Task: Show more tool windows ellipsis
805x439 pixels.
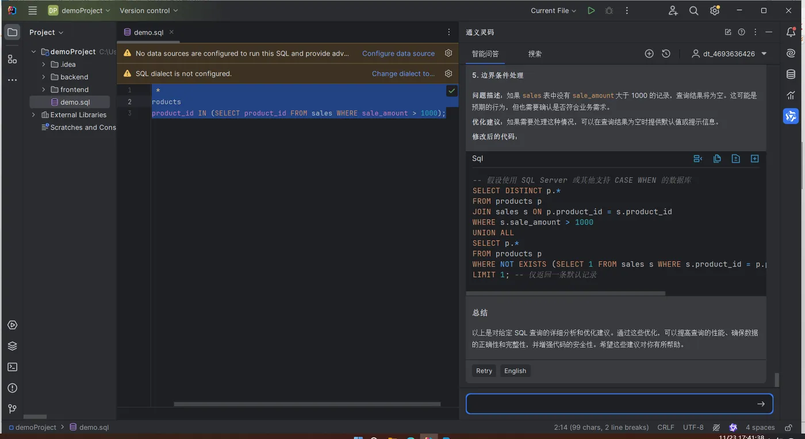Action: (12, 80)
